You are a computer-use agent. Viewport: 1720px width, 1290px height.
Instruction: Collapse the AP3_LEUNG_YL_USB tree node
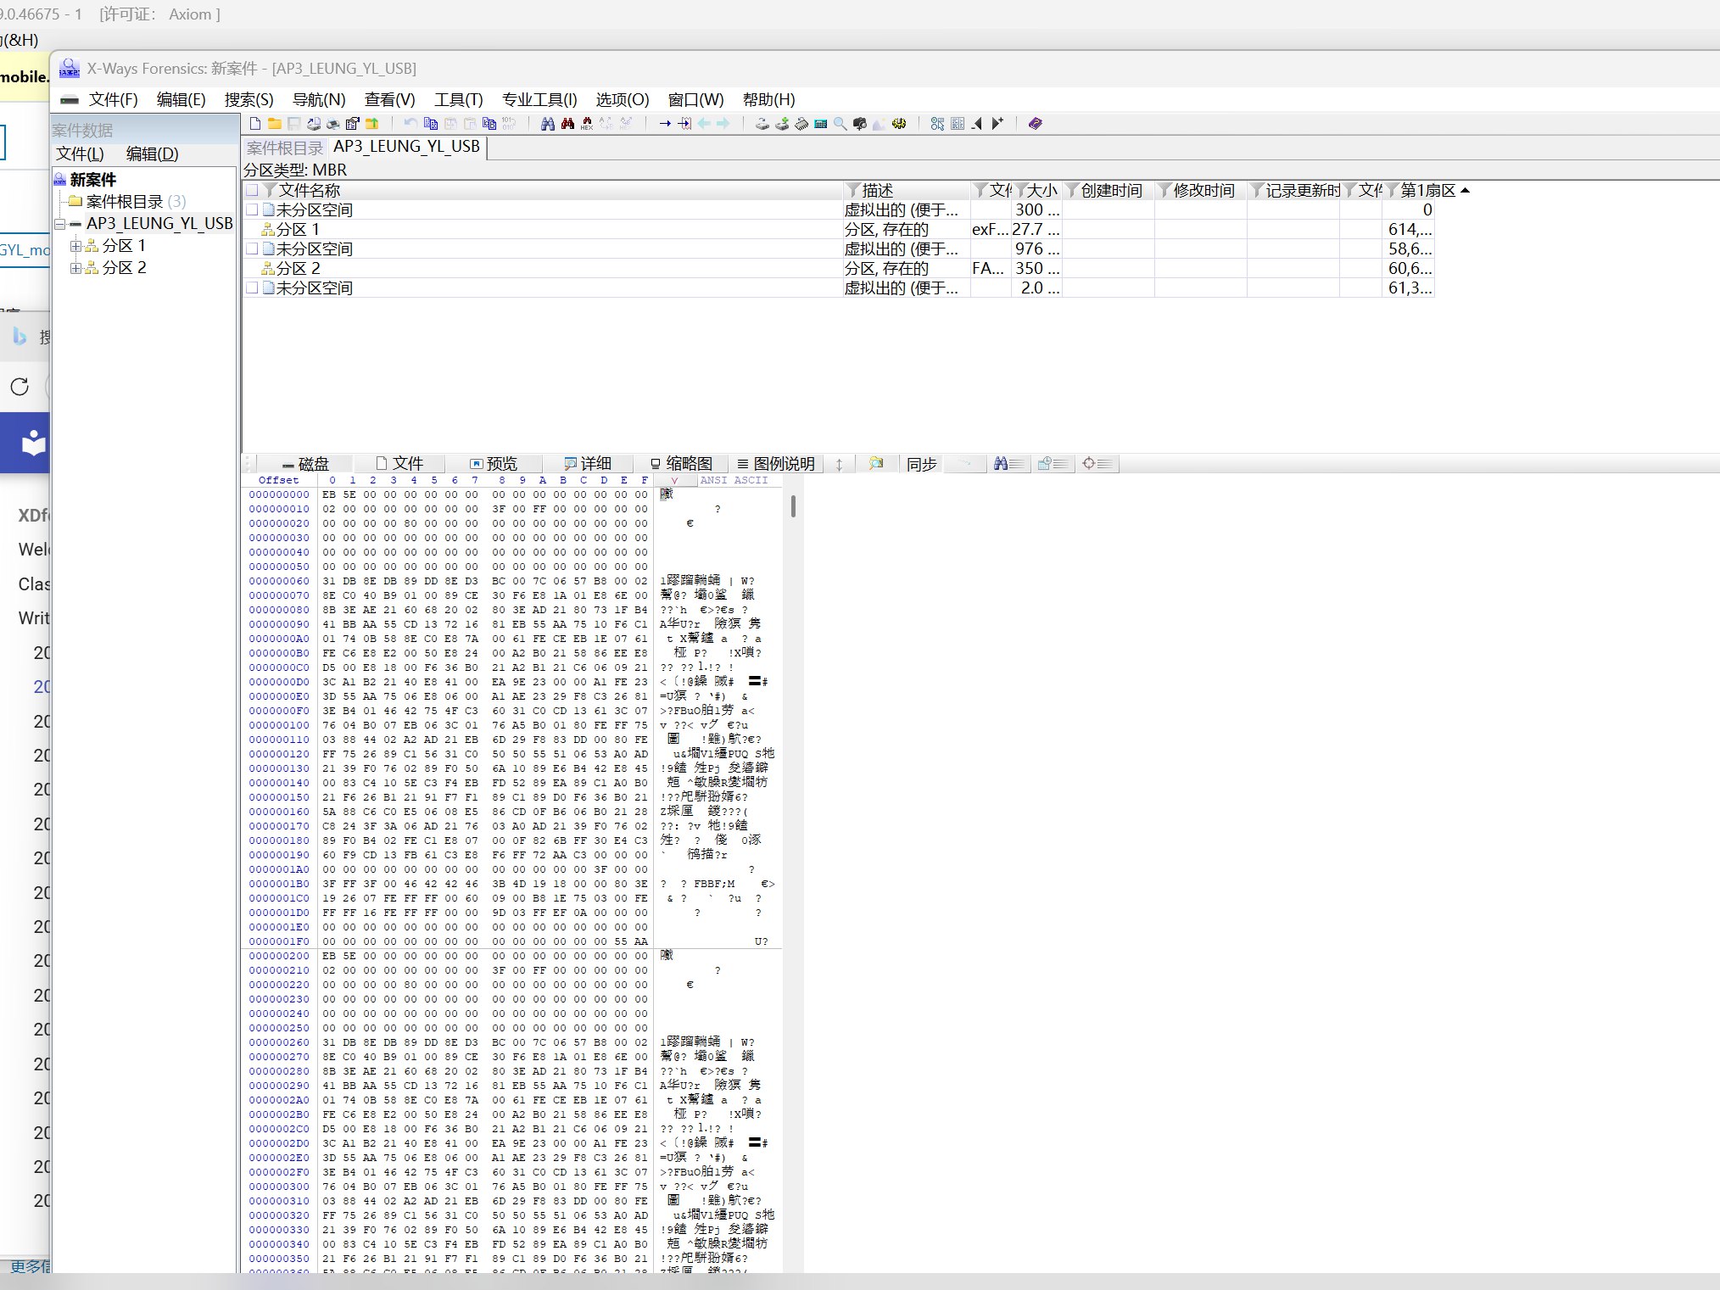60,224
